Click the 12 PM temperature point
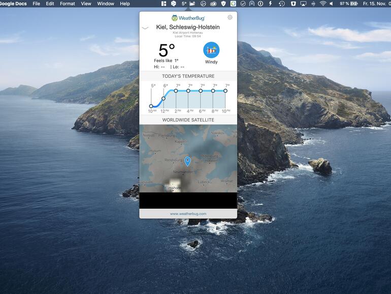391x294 pixels. pos(164,98)
